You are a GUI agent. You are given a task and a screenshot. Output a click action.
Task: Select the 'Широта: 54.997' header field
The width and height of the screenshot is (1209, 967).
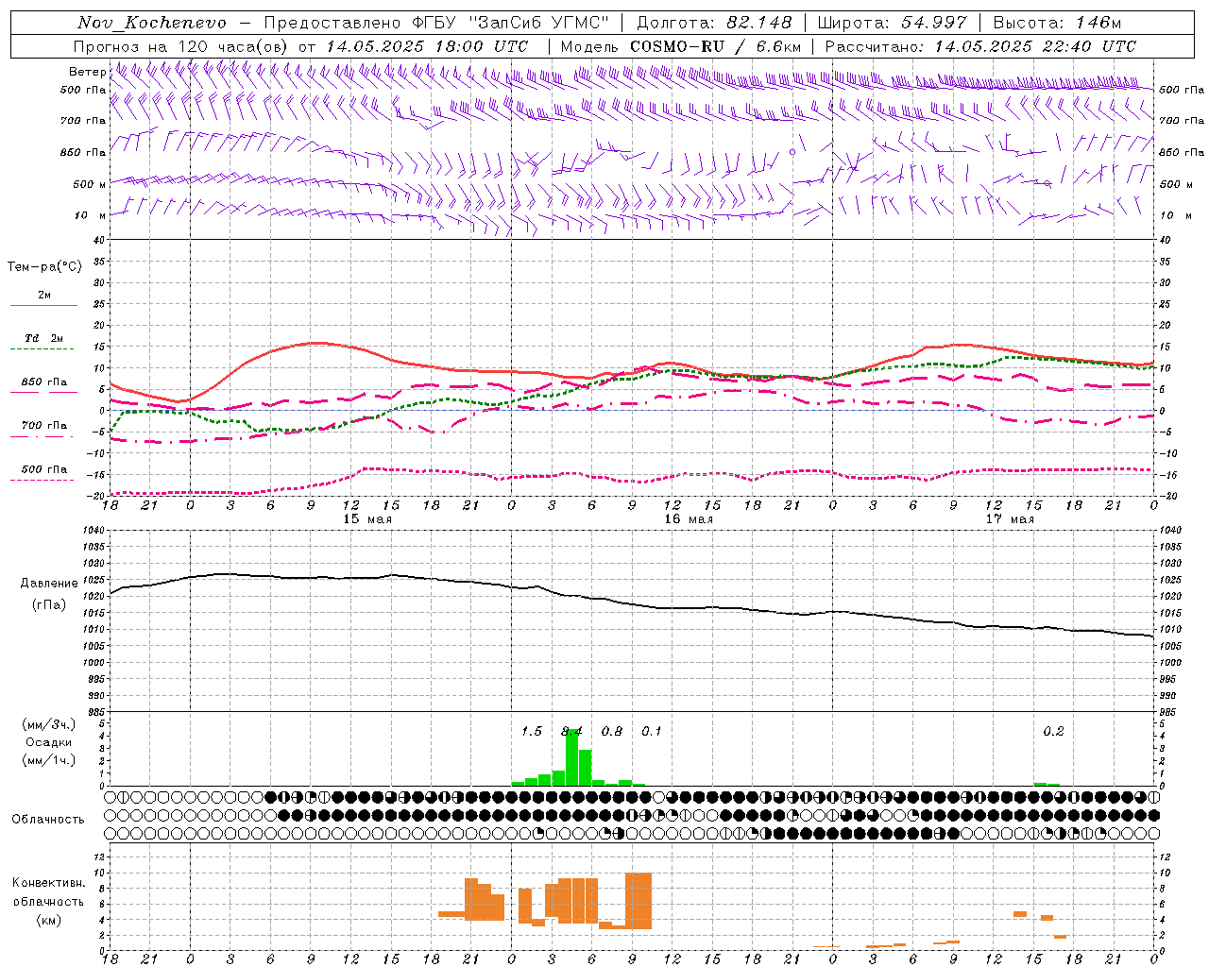point(893,23)
